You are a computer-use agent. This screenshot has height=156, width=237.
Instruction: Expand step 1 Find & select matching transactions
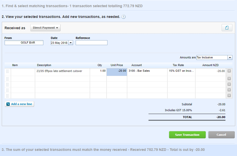point(72,6)
